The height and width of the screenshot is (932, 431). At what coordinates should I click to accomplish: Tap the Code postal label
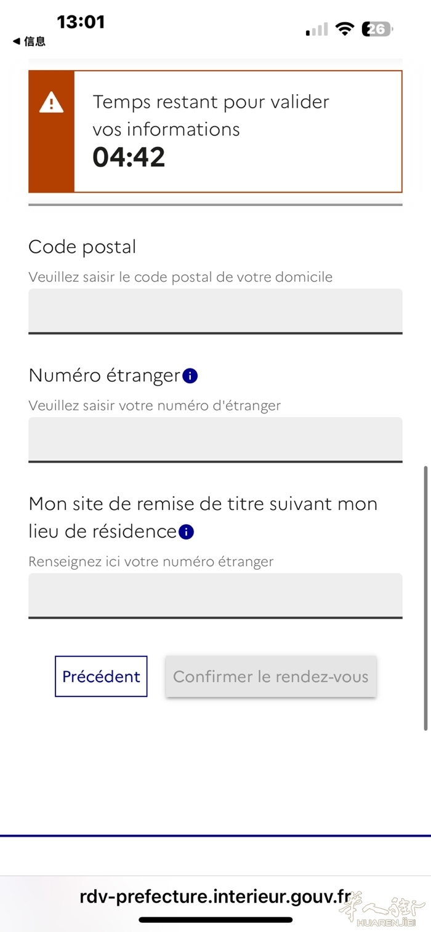click(x=83, y=247)
